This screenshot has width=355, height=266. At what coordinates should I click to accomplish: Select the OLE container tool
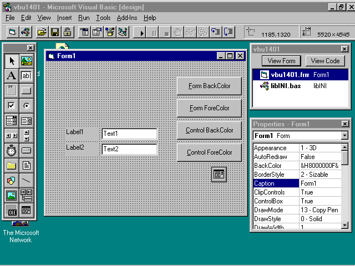(x=12, y=210)
